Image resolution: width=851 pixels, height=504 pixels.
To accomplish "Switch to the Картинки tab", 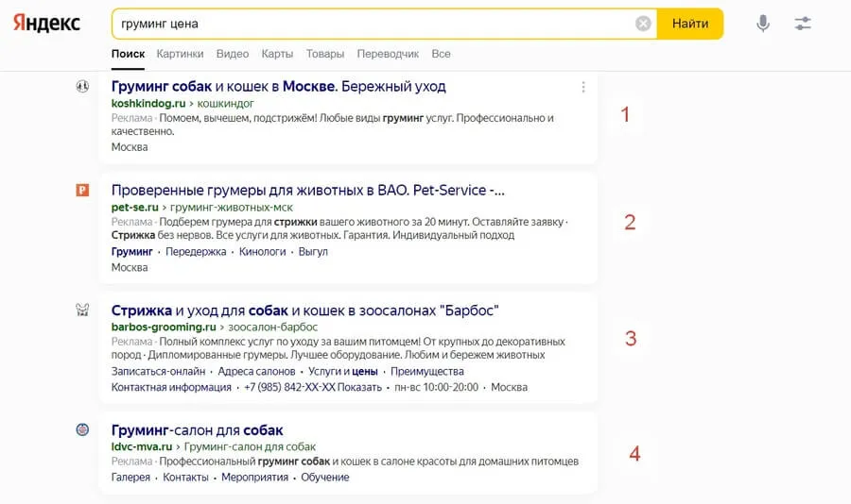I will pos(181,54).
